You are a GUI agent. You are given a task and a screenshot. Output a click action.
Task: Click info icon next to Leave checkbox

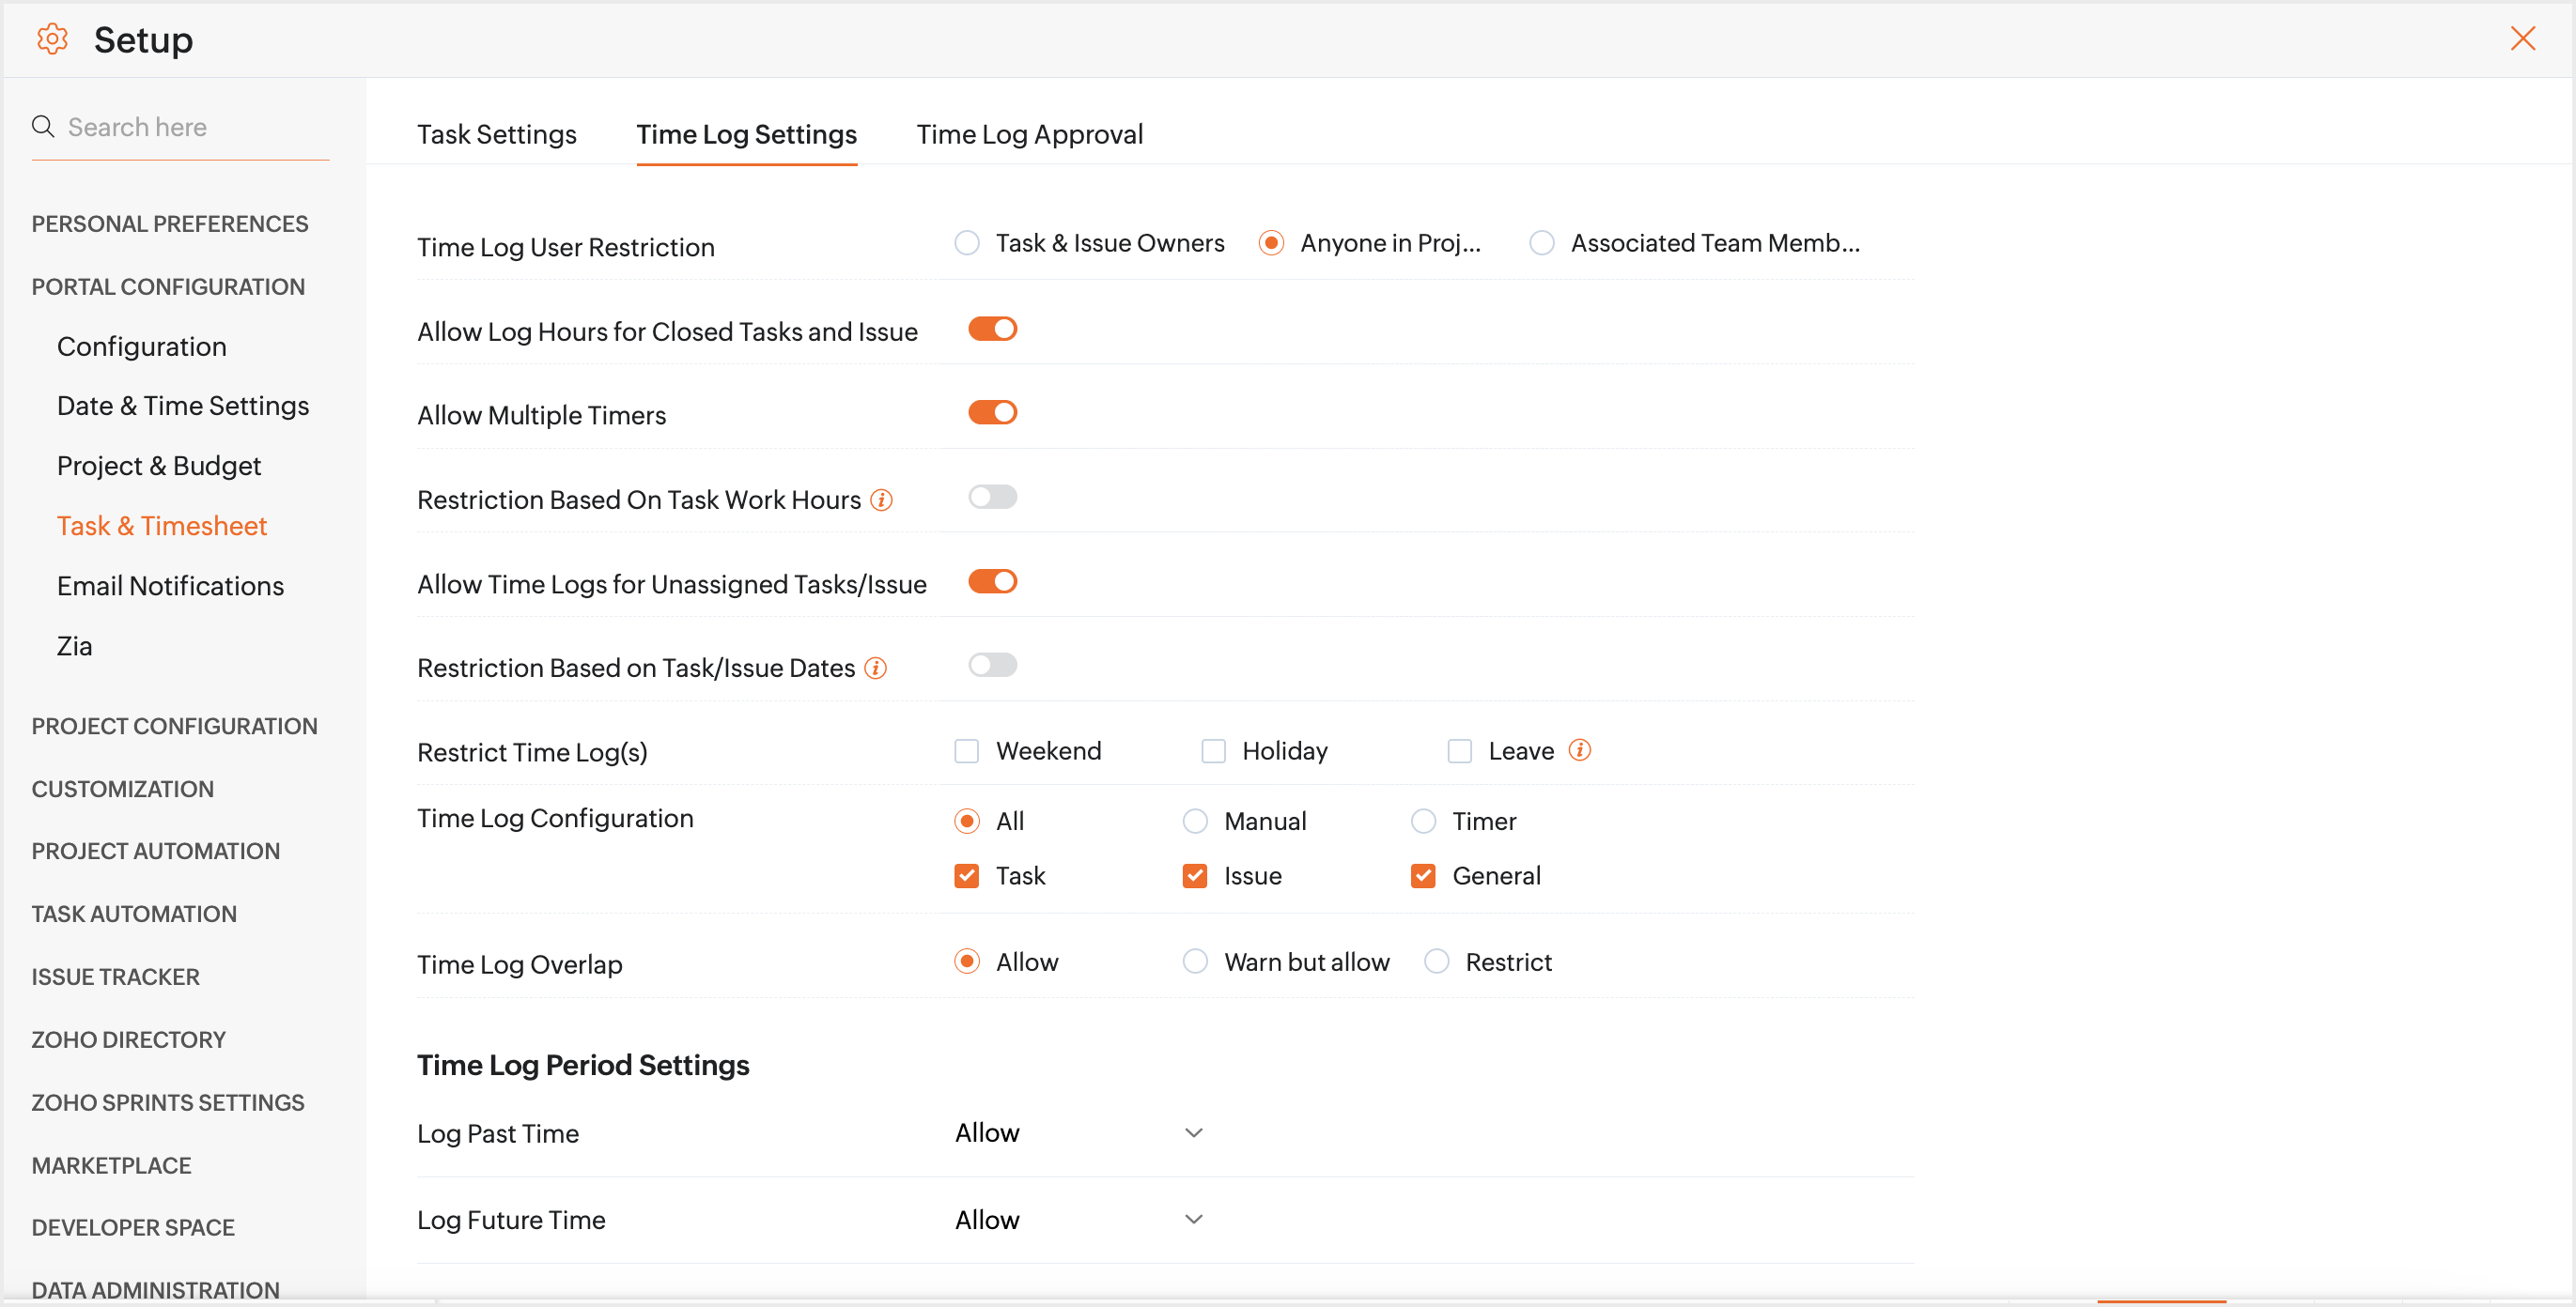1579,750
